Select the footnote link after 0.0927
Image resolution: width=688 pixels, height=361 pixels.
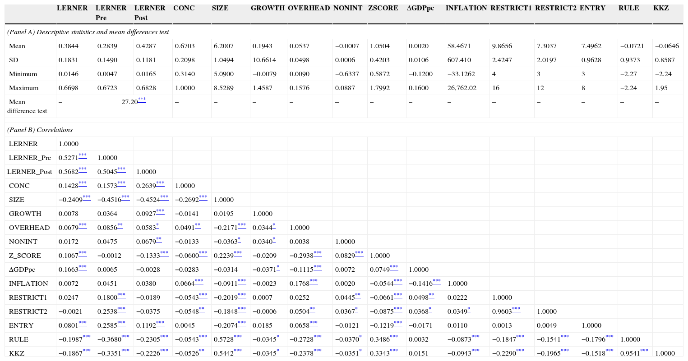tap(160, 211)
